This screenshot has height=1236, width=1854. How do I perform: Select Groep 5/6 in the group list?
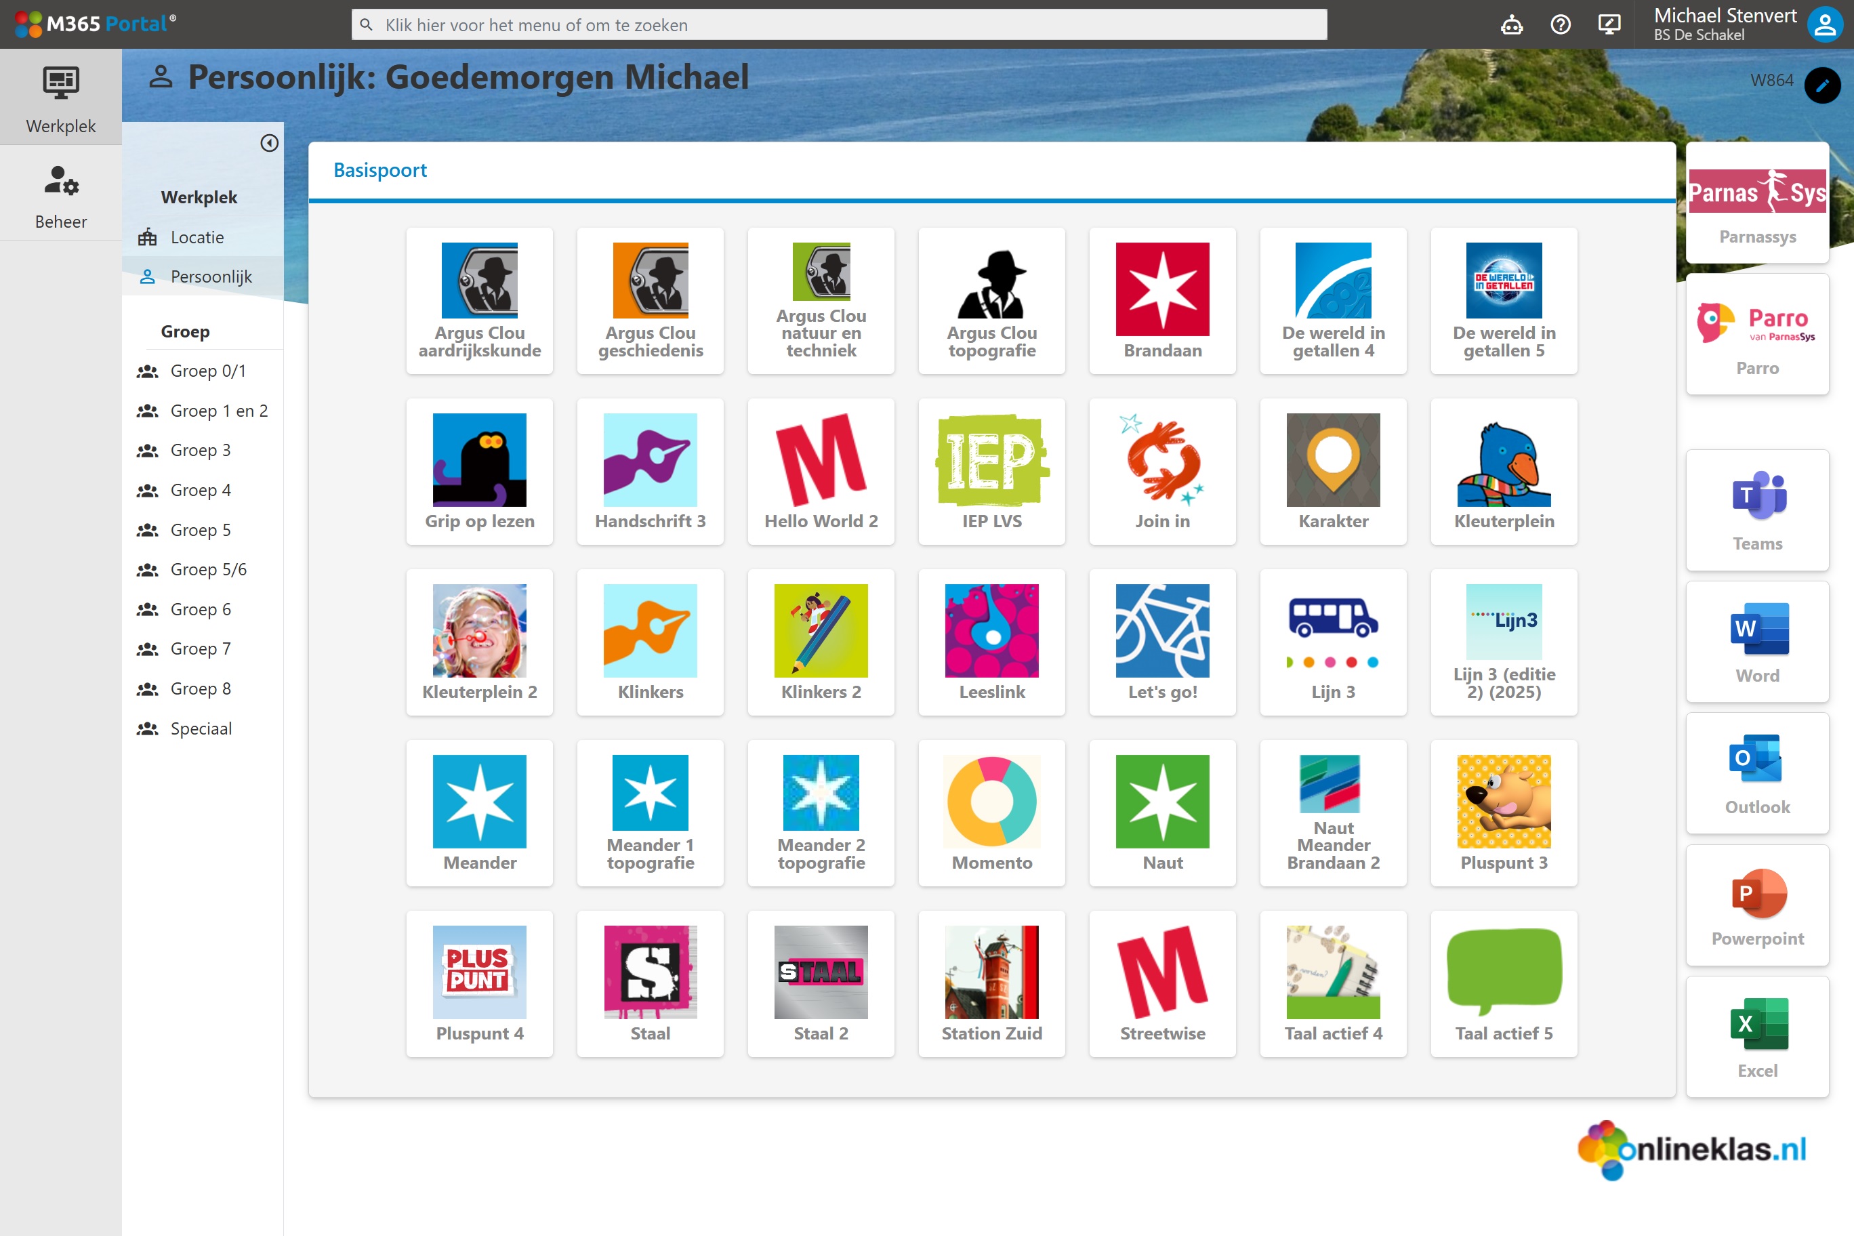point(208,569)
